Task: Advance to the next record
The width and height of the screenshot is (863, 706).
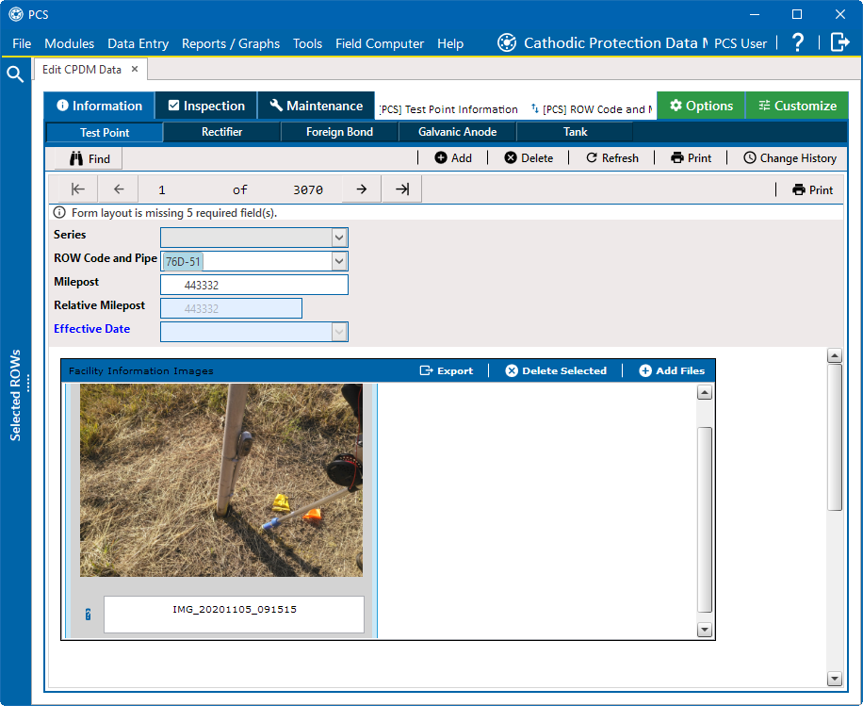Action: point(361,189)
